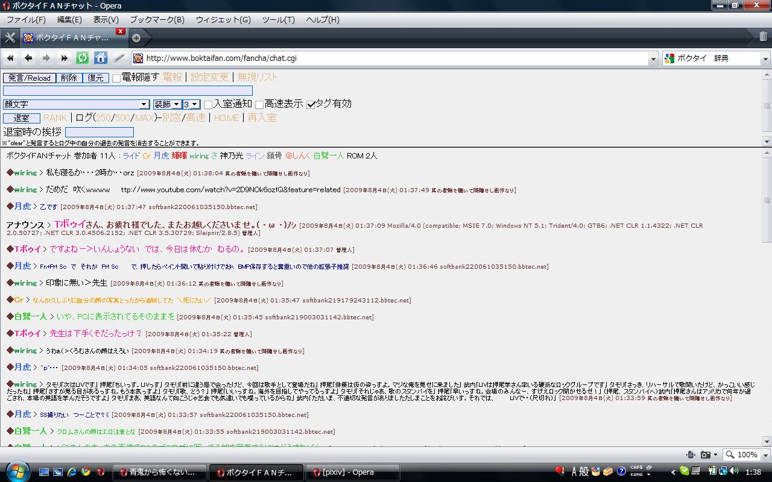Open the 顔文字 dropdown
The image size is (772, 482).
(x=76, y=104)
